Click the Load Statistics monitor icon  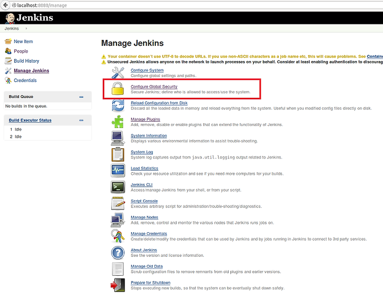[118, 171]
